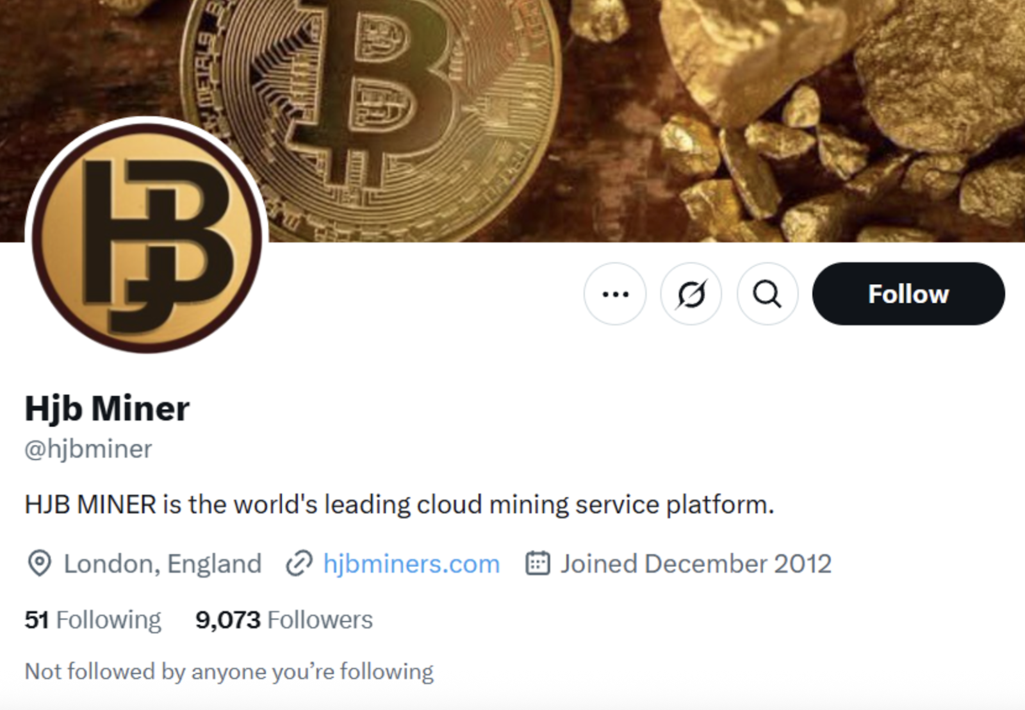Viewport: 1025px width, 710px height.
Task: Click the chain link icon beside the website
Action: 299,564
